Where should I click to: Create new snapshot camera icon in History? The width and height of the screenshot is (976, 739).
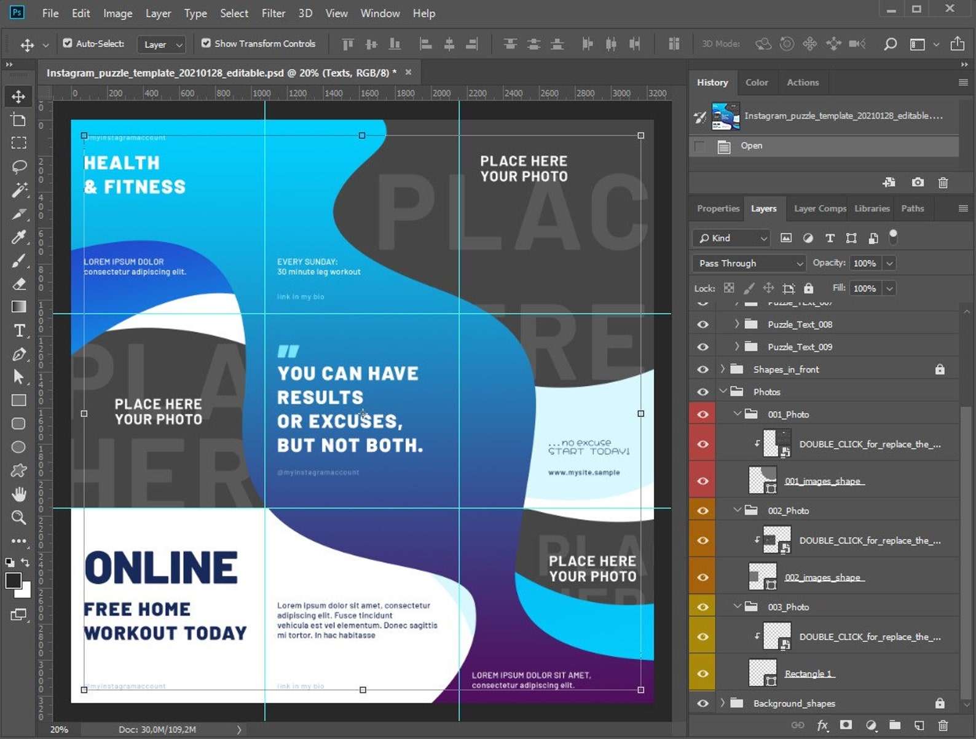(x=918, y=182)
